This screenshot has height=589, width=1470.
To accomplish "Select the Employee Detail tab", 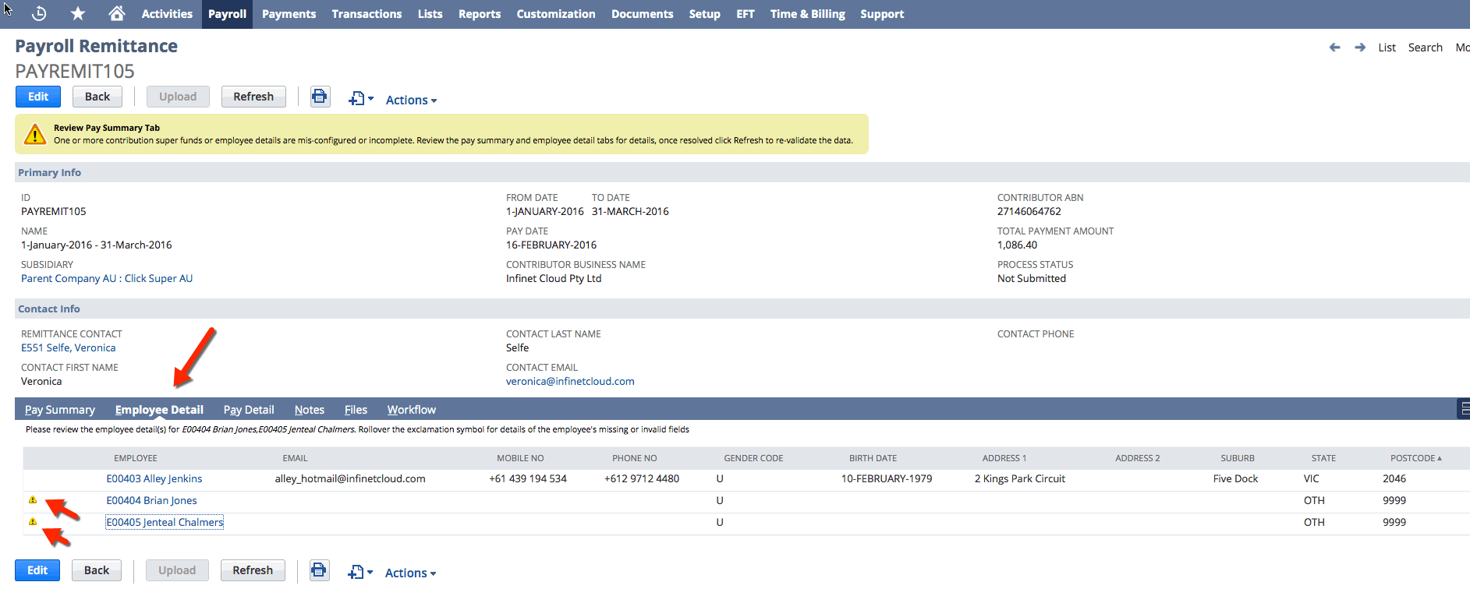I will pyautogui.click(x=159, y=410).
